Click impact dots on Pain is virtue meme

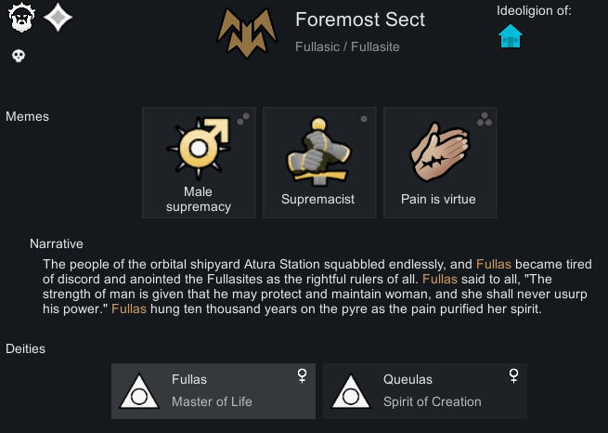[483, 118]
